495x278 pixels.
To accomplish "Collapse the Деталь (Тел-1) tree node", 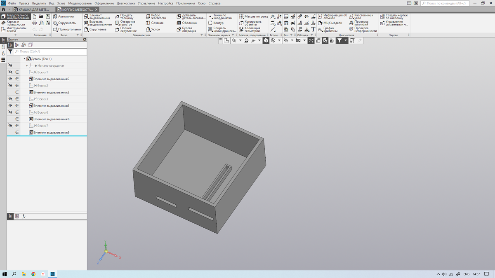I will (24, 59).
